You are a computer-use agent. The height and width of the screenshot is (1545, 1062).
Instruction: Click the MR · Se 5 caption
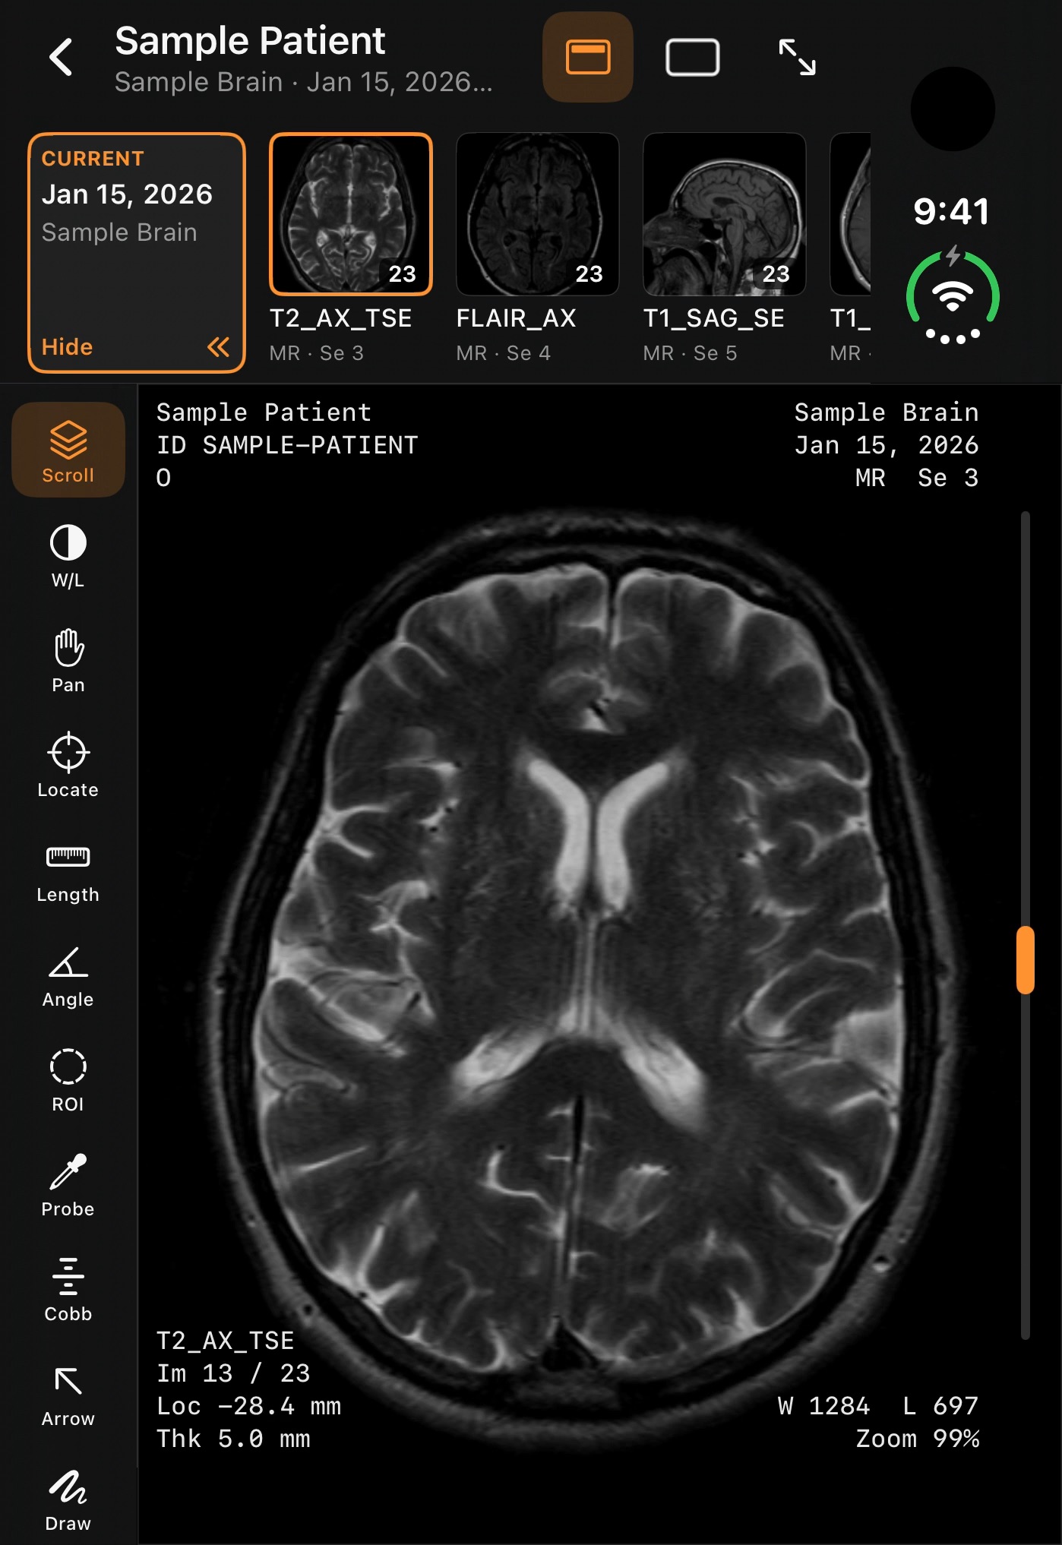click(691, 353)
